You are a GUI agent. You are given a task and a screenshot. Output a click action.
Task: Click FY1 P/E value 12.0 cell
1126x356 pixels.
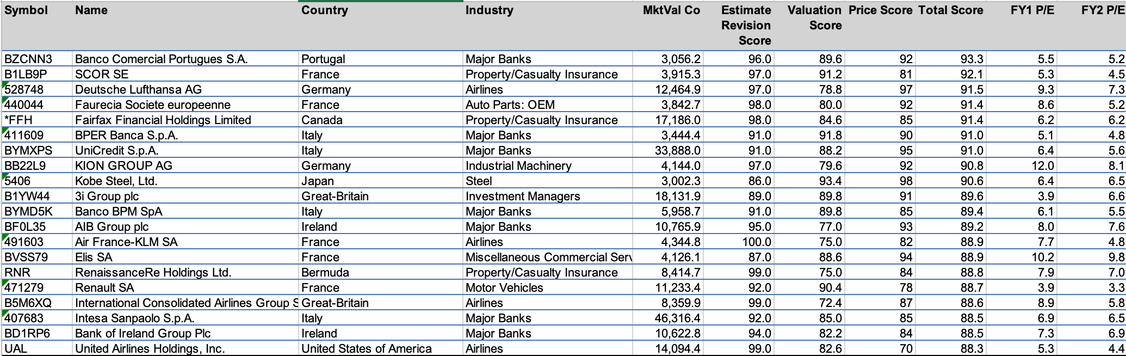coord(1020,165)
